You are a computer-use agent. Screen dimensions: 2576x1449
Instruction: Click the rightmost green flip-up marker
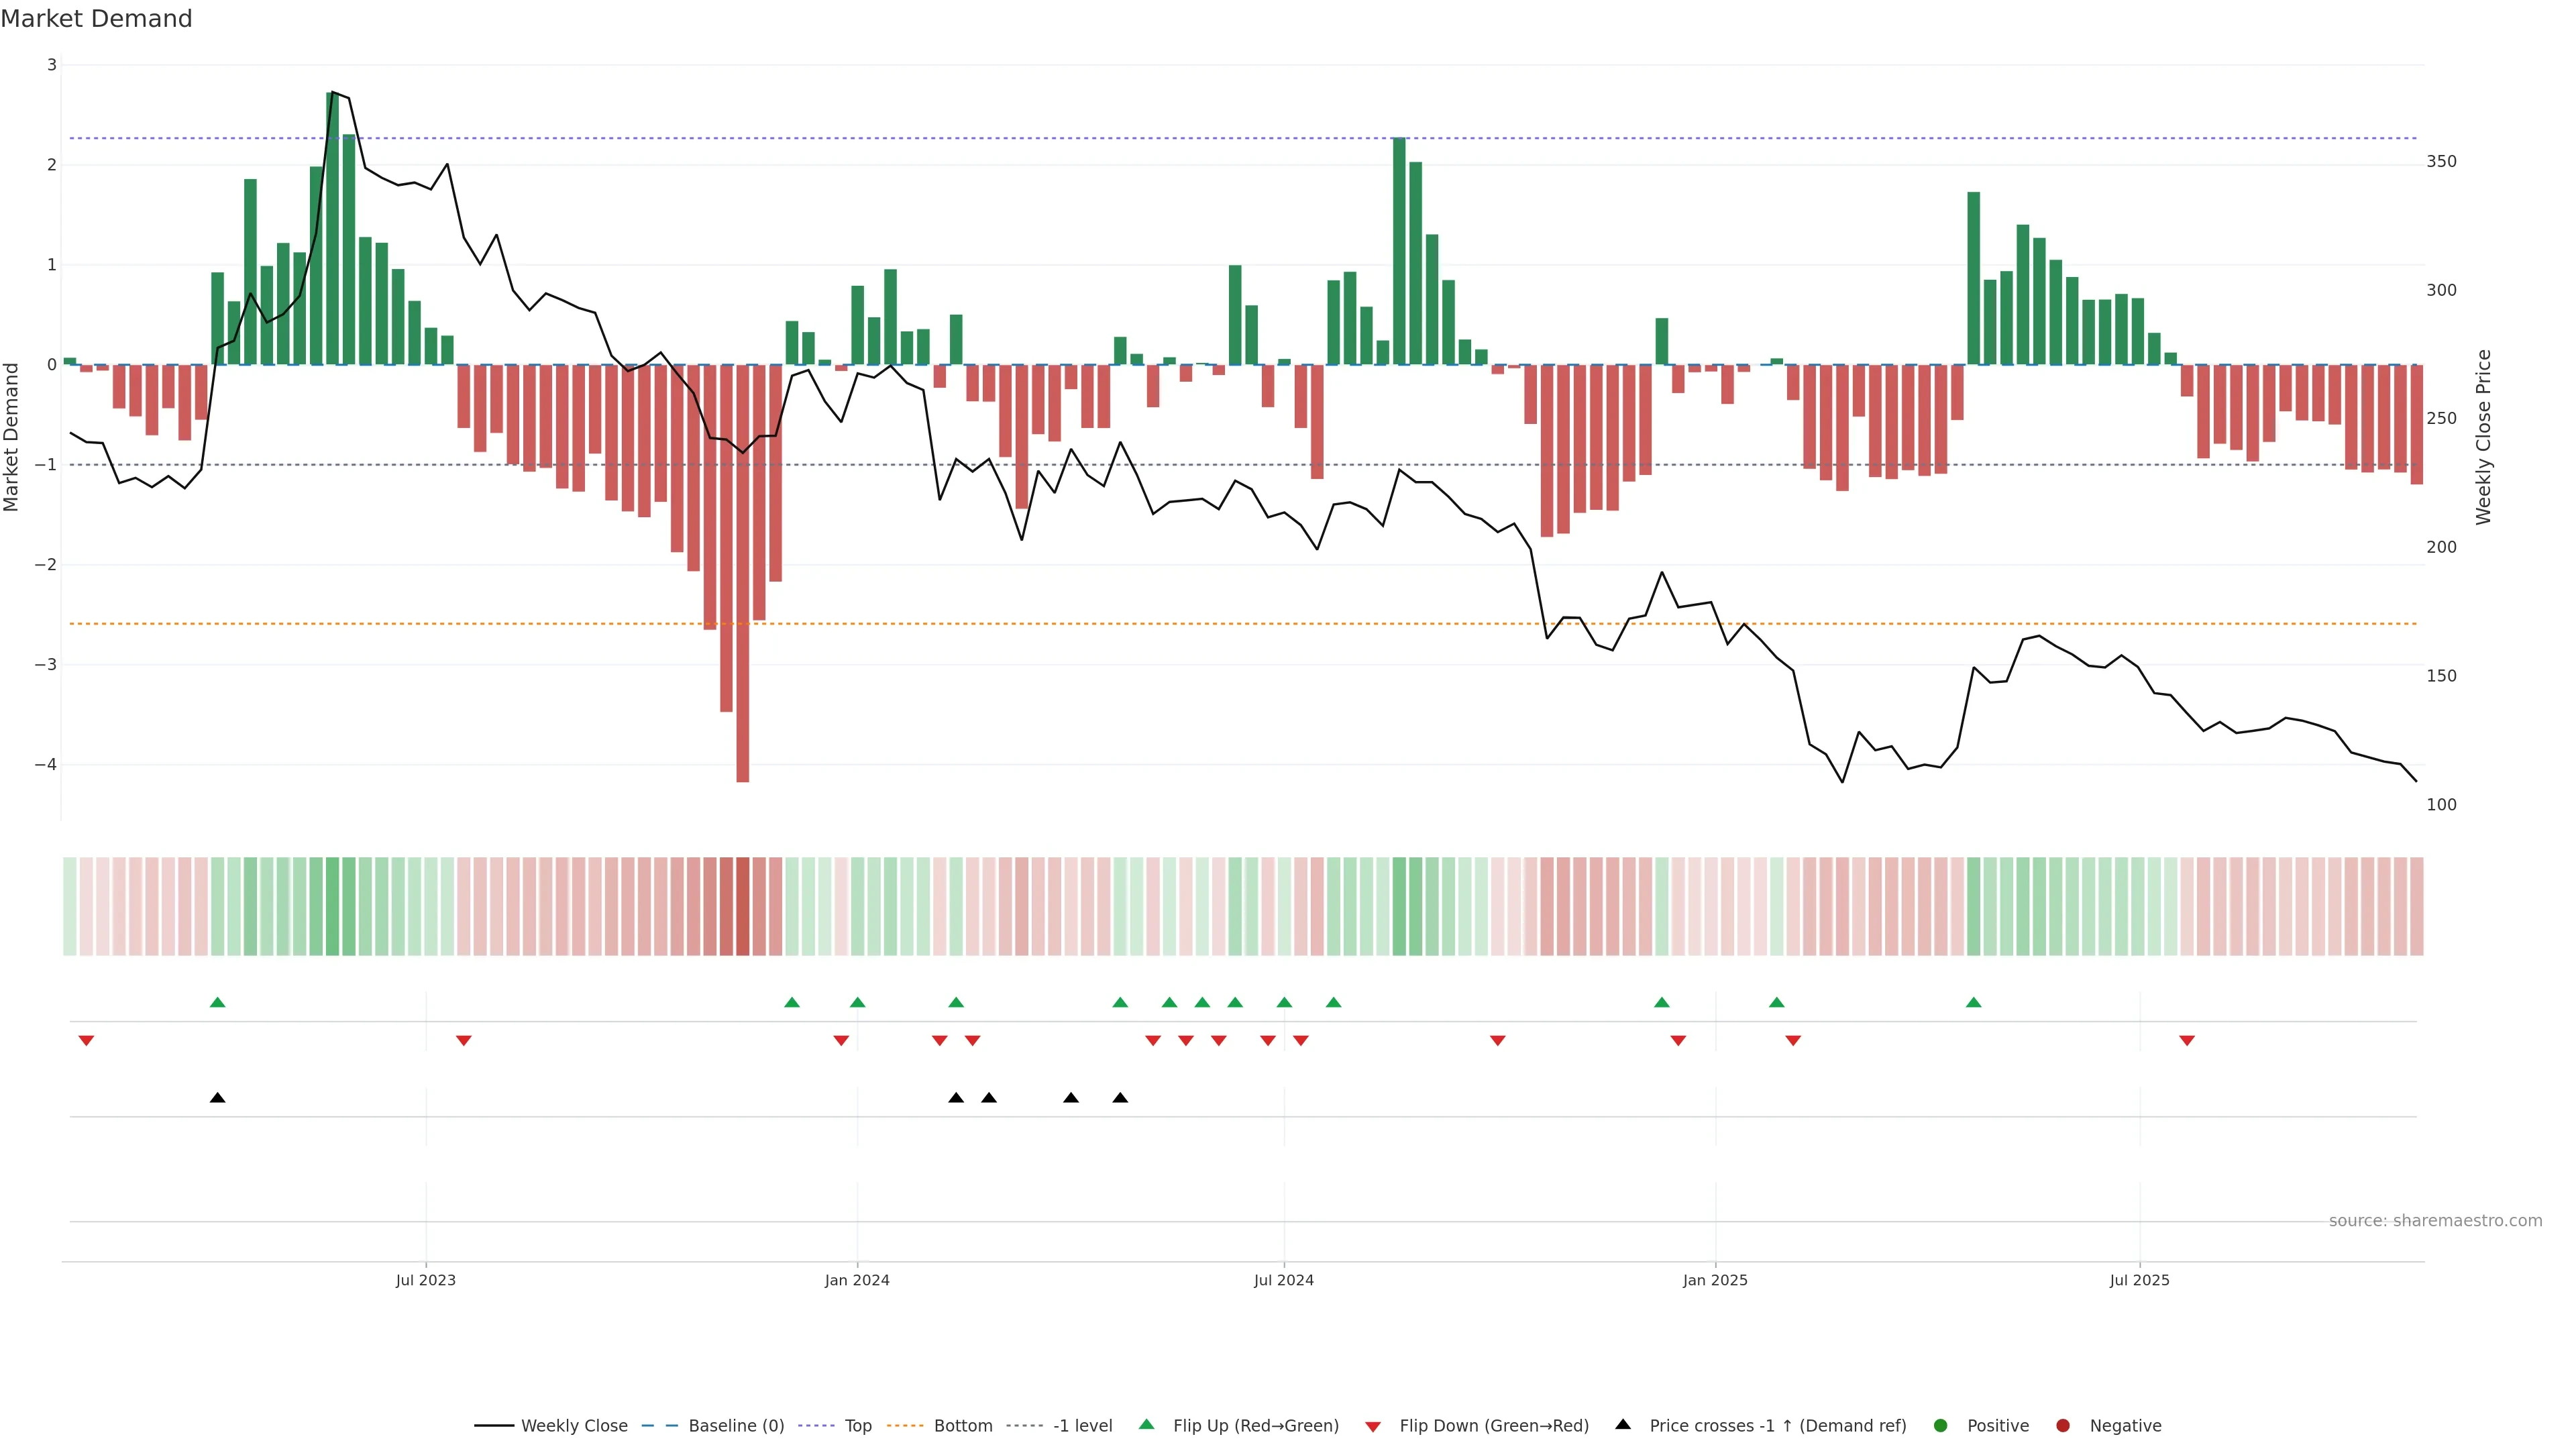(1973, 1002)
